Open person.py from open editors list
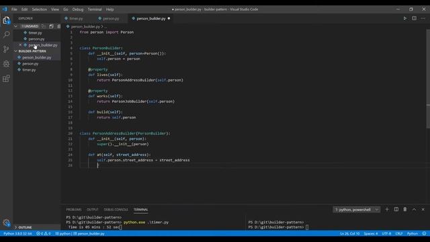The image size is (430, 242). pos(36,39)
